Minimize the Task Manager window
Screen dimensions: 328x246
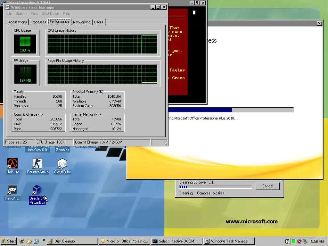(153, 7)
